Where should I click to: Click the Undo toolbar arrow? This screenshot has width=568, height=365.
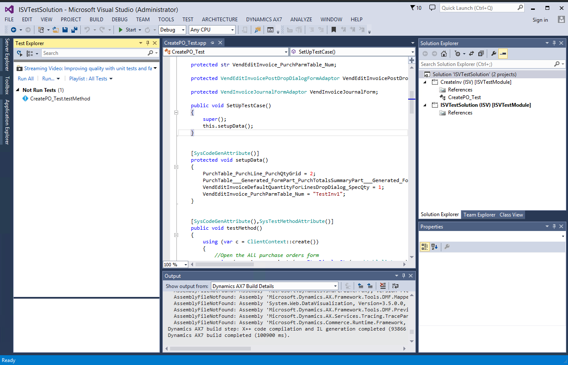(87, 30)
